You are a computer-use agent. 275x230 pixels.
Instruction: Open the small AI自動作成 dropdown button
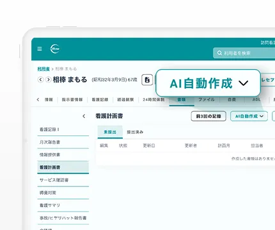pos(249,116)
